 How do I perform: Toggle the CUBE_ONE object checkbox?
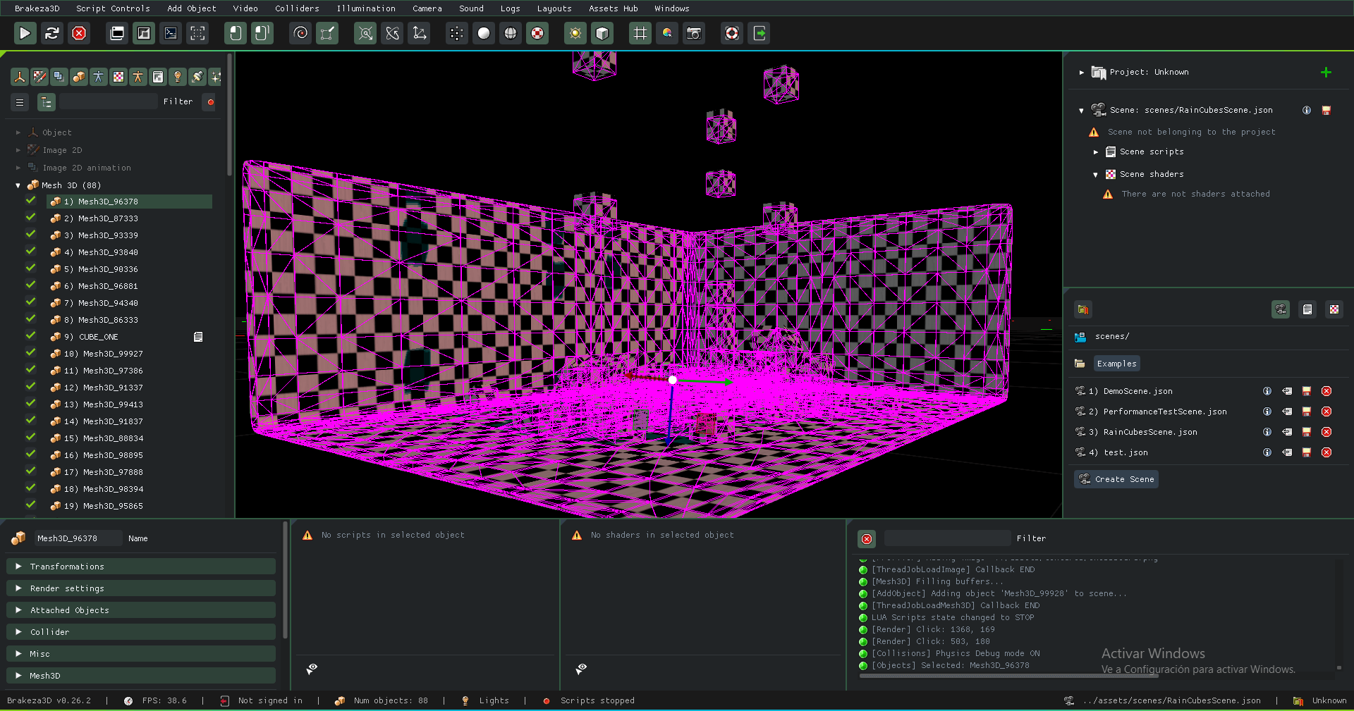31,336
